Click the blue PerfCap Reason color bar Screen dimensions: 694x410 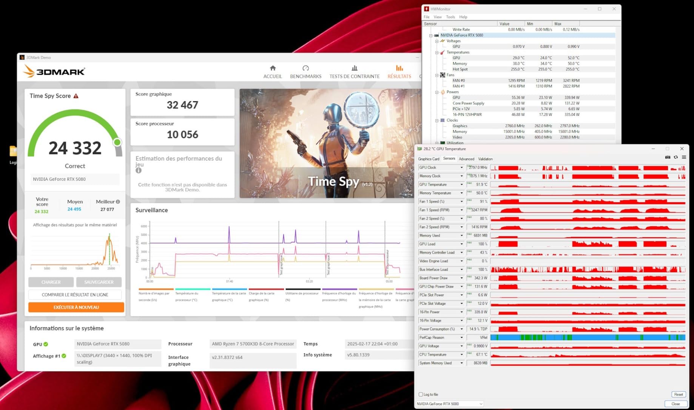pyautogui.click(x=588, y=338)
